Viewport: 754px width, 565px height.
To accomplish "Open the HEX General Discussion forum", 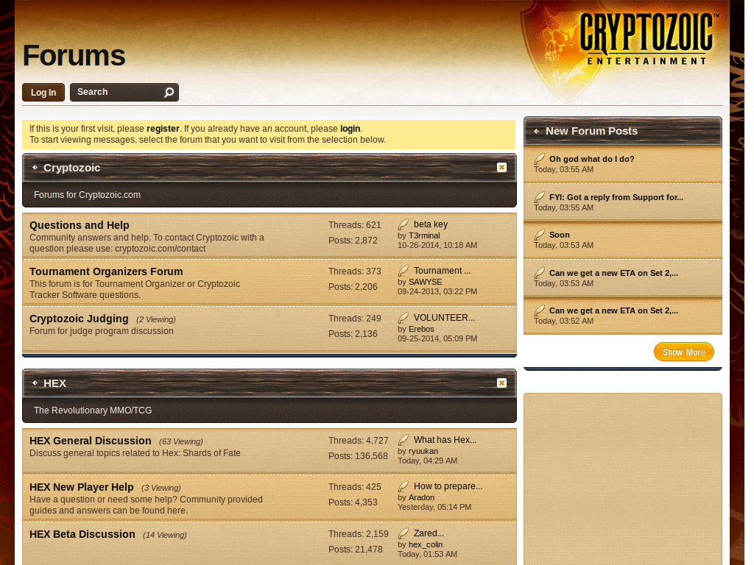I will pos(91,441).
